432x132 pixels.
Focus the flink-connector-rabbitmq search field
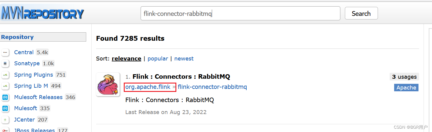click(240, 13)
